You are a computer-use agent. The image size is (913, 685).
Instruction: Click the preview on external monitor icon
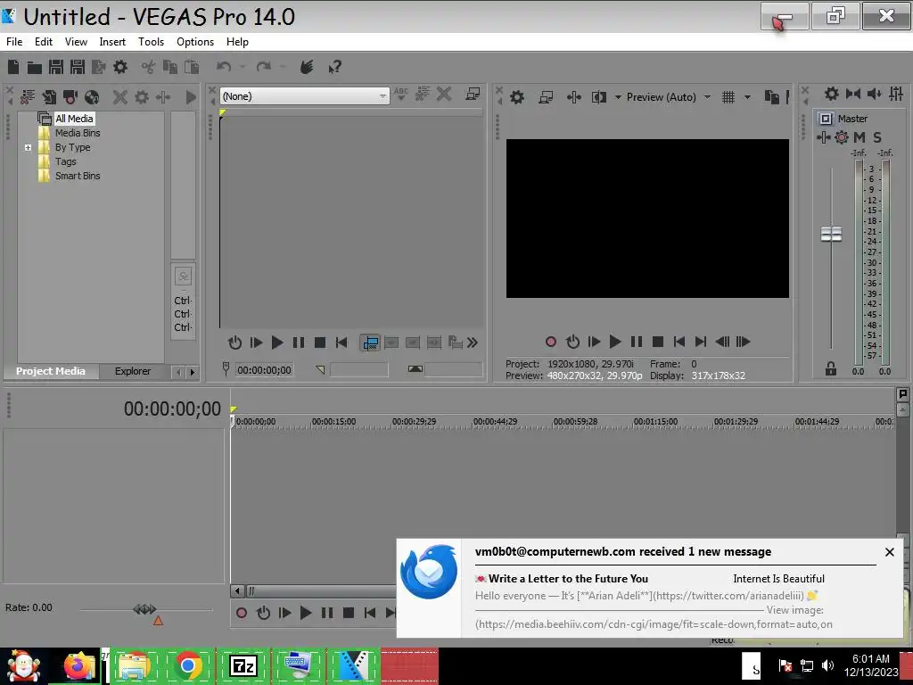click(546, 97)
